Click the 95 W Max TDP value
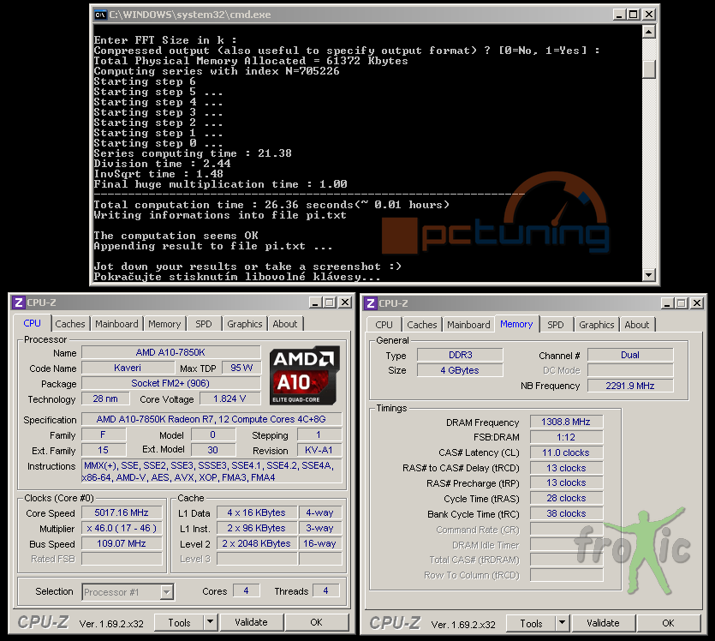The width and height of the screenshot is (715, 641). coord(241,368)
